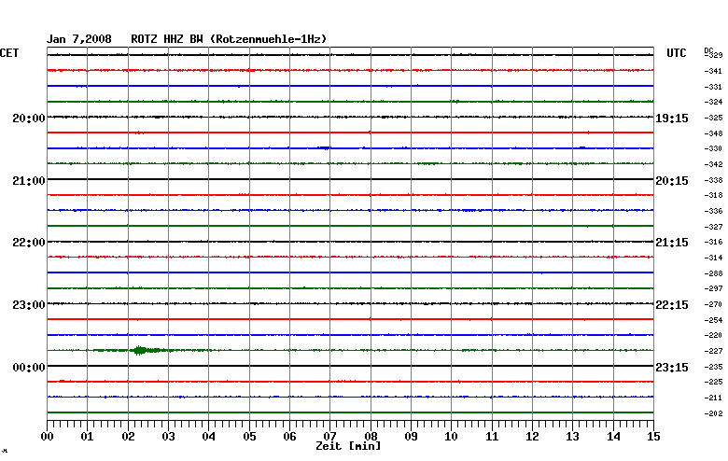Select the 20:00 CET time label
This screenshot has height=461, width=728.
(x=29, y=119)
